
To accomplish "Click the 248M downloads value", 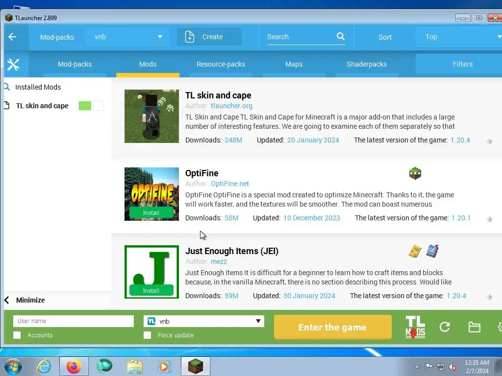I will point(233,140).
